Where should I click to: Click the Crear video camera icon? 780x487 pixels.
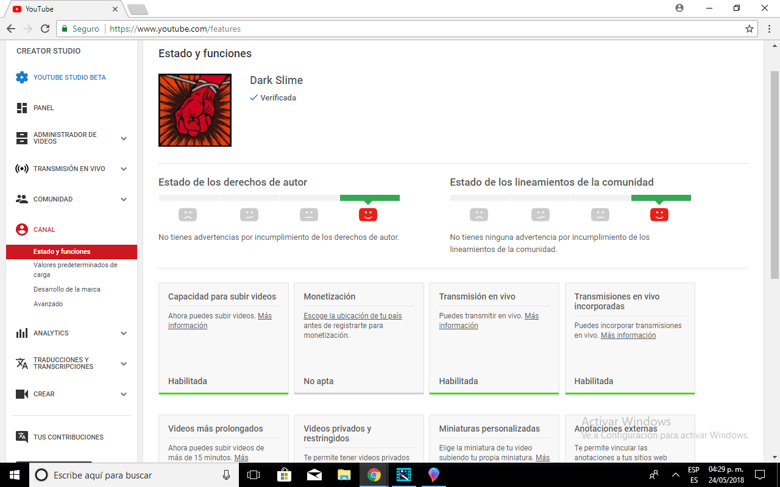coord(22,394)
